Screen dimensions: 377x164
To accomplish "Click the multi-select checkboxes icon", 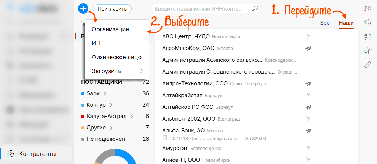I will (368, 51).
